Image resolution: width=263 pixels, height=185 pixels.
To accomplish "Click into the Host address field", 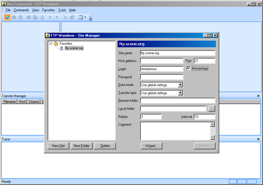I will point(161,61).
